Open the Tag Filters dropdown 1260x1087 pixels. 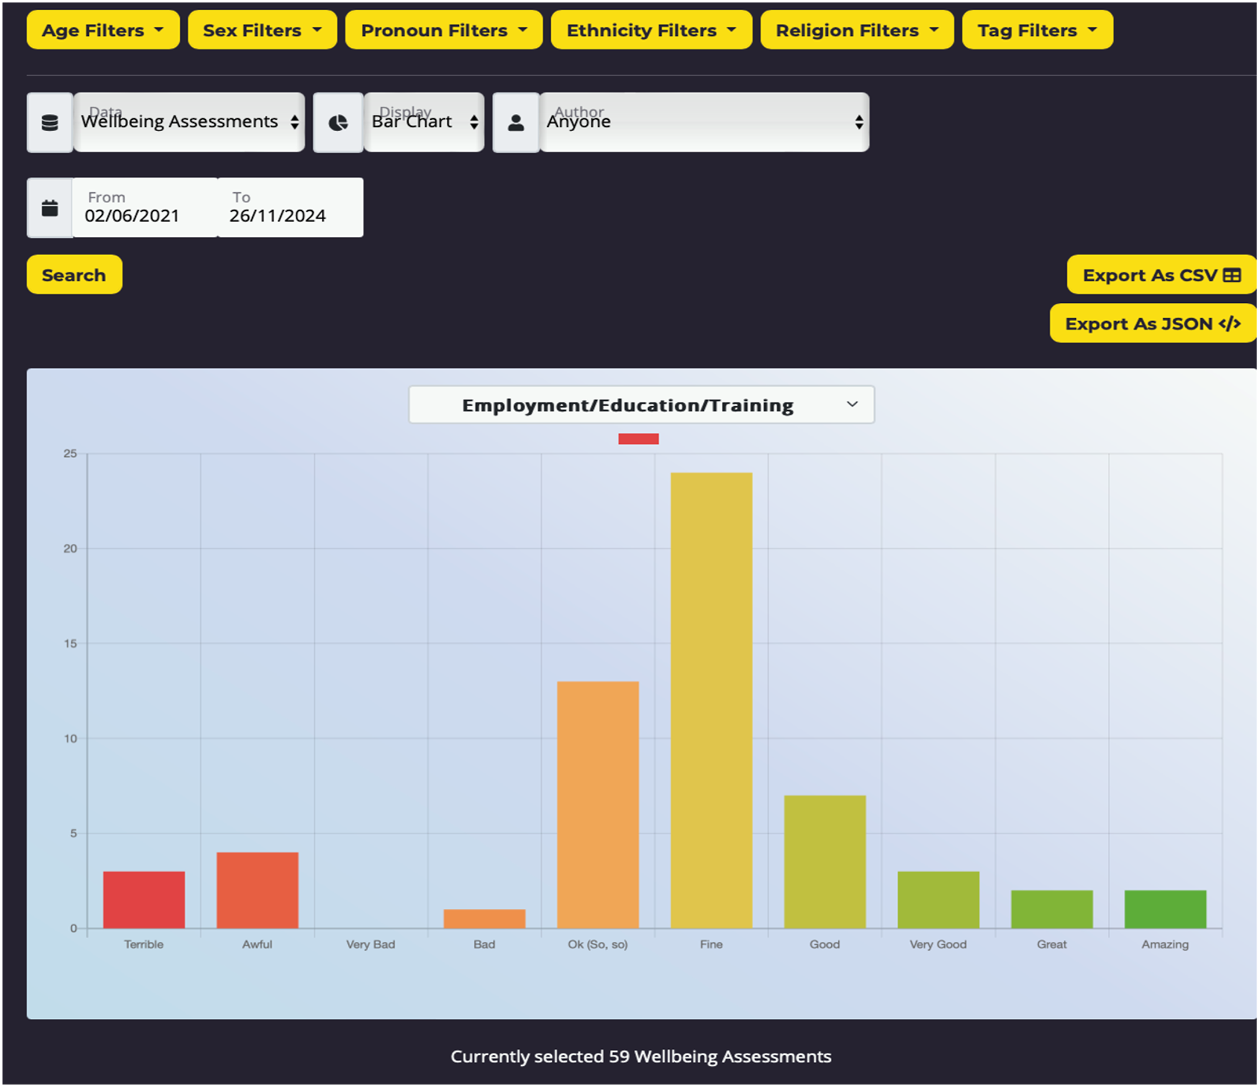1037,30
